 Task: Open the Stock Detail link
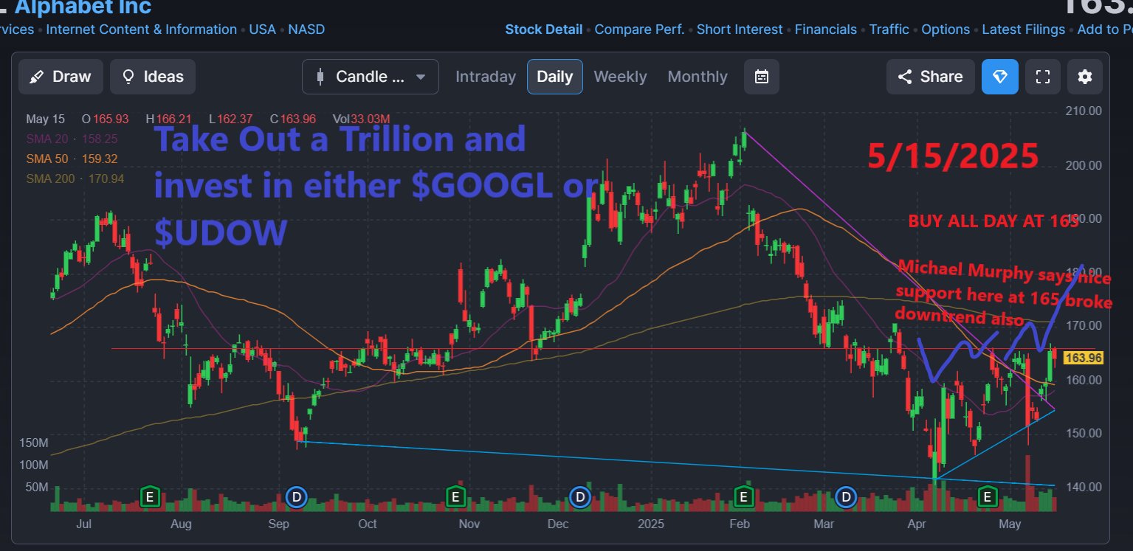[x=543, y=30]
